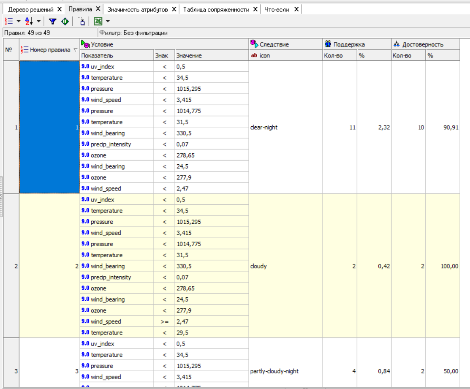Viewport: 470px width, 389px height.
Task: Click the Поддержка people icon
Action: (328, 44)
